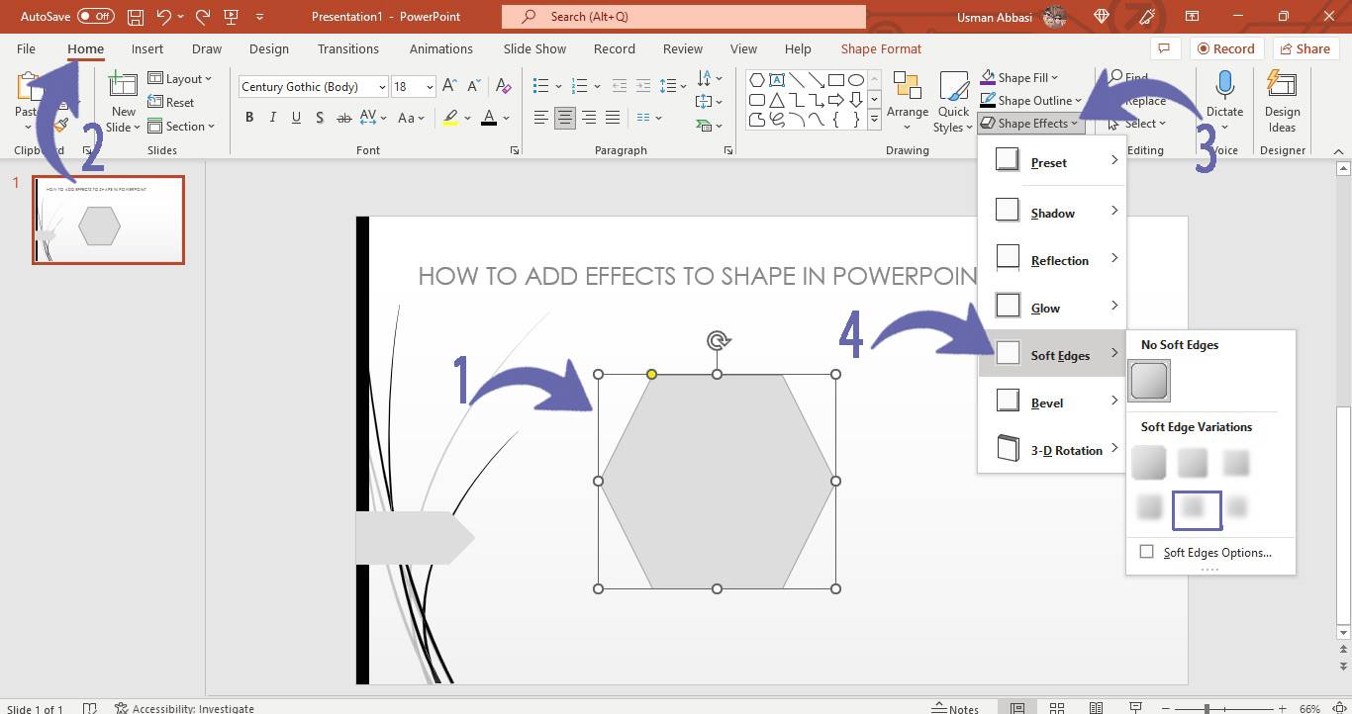Open Comments pane icon
1352x714 pixels.
click(1165, 48)
